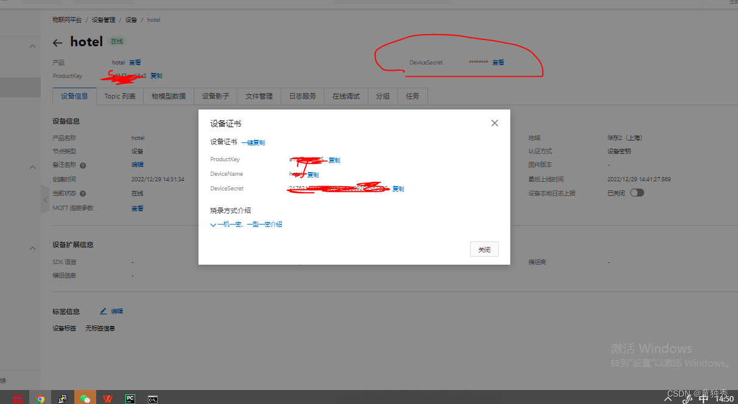
Task: Click the back arrow beside hotel title
Action: 58,42
